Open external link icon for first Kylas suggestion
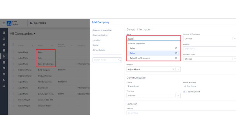Viewport: 236px width, 133px height. click(176, 48)
